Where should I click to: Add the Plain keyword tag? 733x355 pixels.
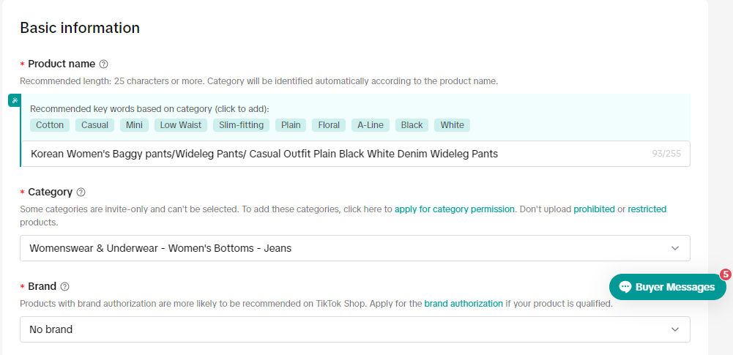[x=291, y=125]
